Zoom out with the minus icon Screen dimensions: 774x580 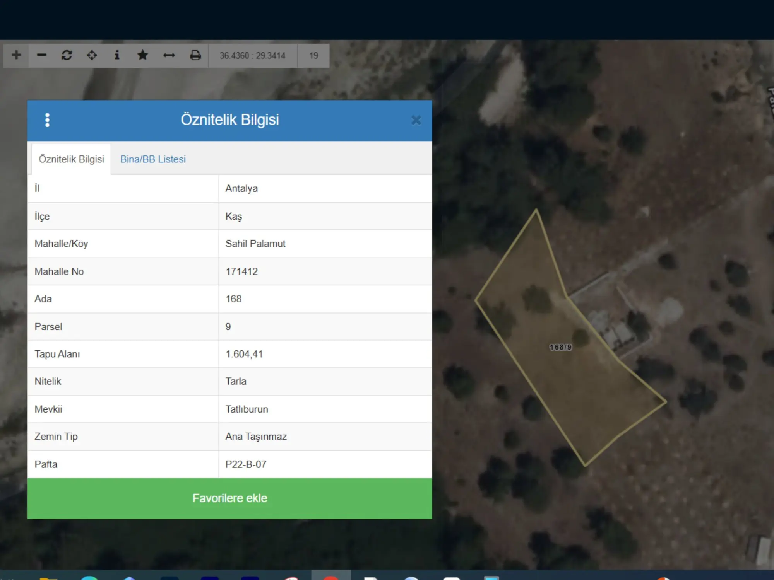42,55
